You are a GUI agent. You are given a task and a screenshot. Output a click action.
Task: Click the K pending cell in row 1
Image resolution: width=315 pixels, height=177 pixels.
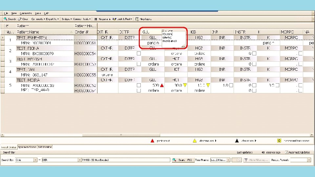(268, 43)
